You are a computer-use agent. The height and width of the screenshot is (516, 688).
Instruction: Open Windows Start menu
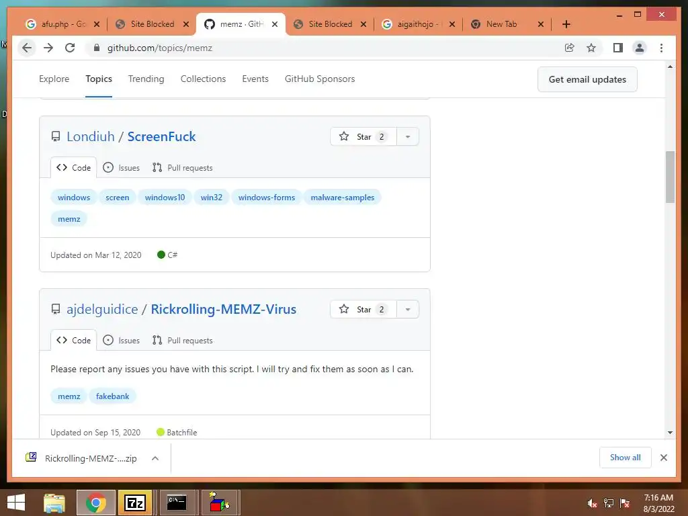[16, 503]
